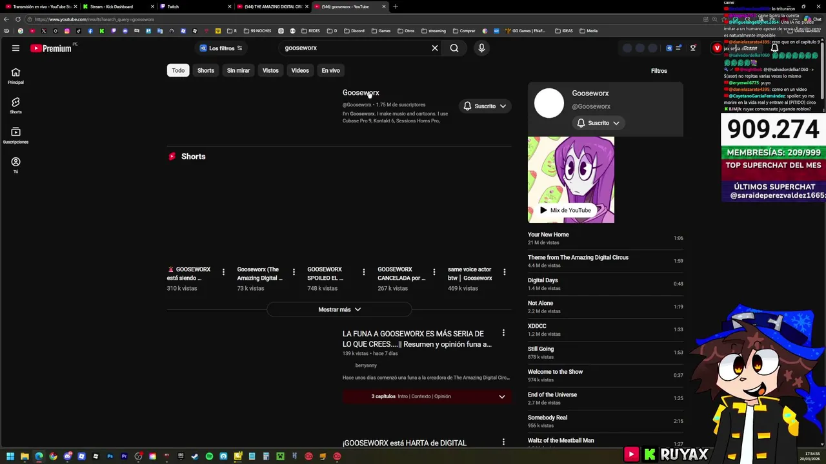Image resolution: width=826 pixels, height=464 pixels.
Task: Open options for 'Gooseworx (The Amazing Digital' short
Action: tap(294, 272)
